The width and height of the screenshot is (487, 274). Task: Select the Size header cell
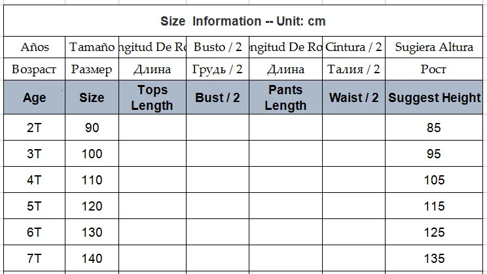coord(92,98)
